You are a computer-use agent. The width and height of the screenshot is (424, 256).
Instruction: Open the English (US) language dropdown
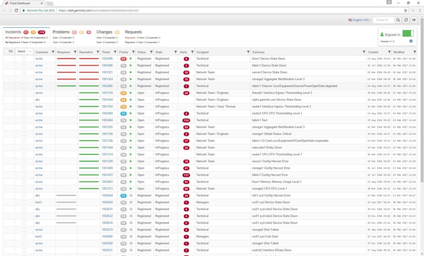point(360,20)
